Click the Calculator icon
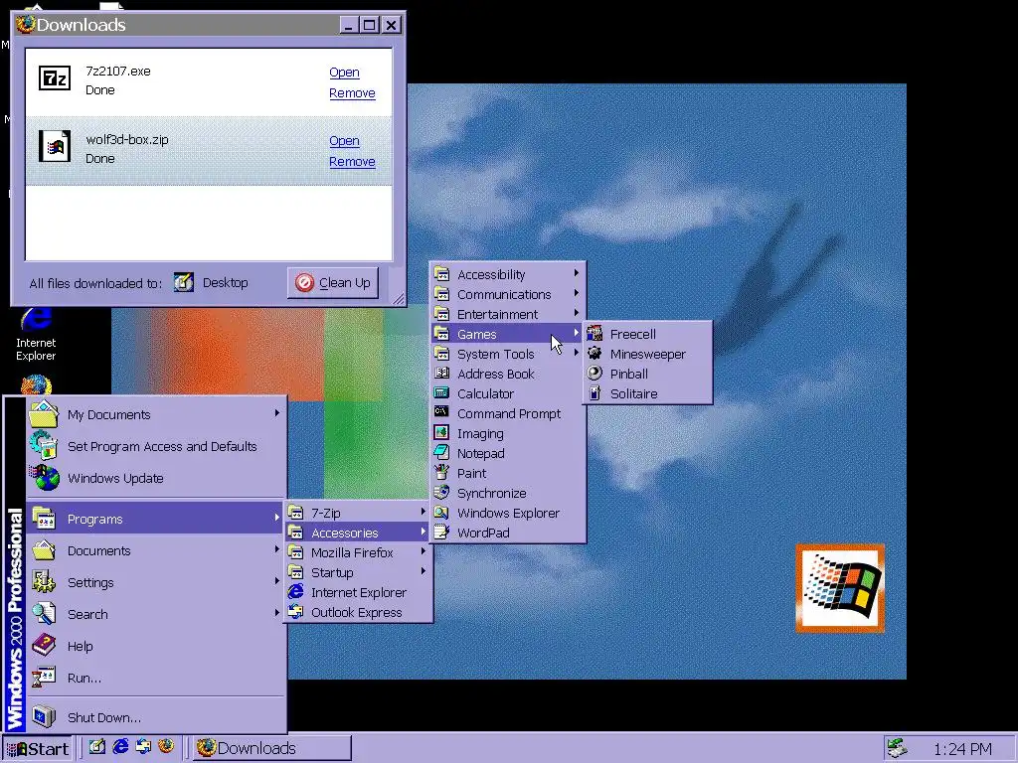 (x=441, y=393)
